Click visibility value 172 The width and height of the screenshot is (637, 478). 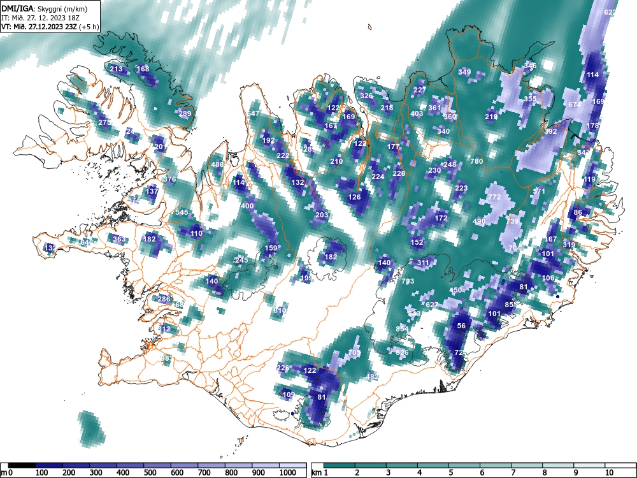click(x=441, y=218)
